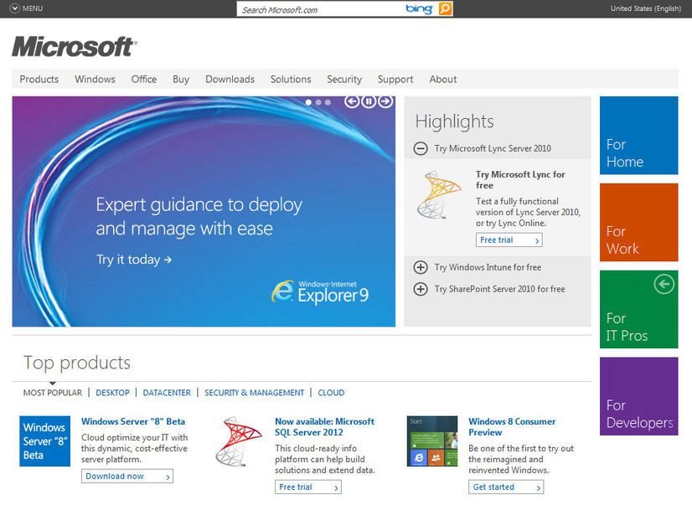The height and width of the screenshot is (505, 692).
Task: Click the Windows 8 Start screen thumbnail
Action: coord(432,441)
